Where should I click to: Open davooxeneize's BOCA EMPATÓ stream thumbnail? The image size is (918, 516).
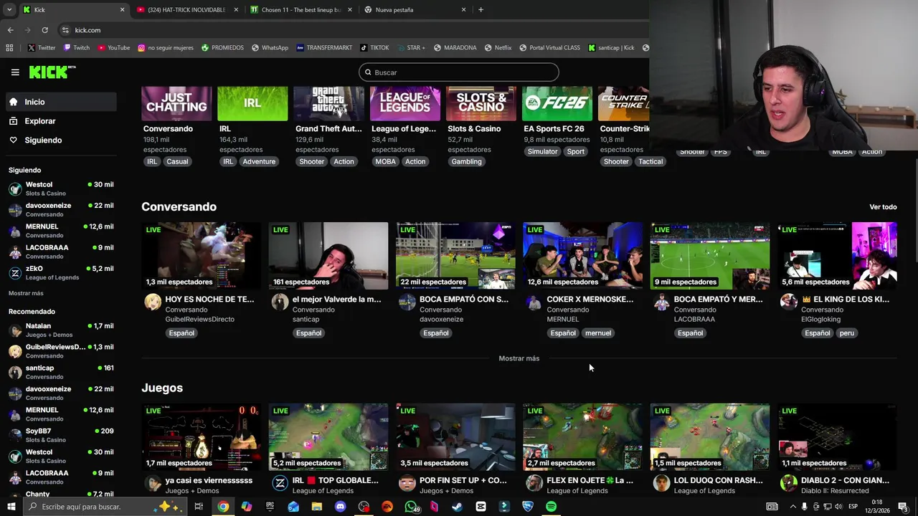point(455,256)
